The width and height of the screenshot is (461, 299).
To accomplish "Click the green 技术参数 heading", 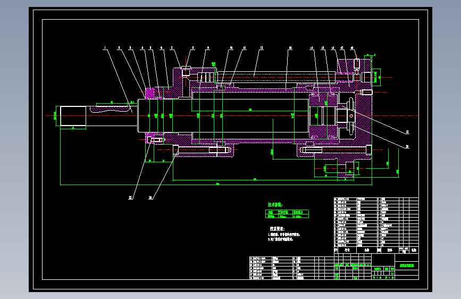I will 275,204.
